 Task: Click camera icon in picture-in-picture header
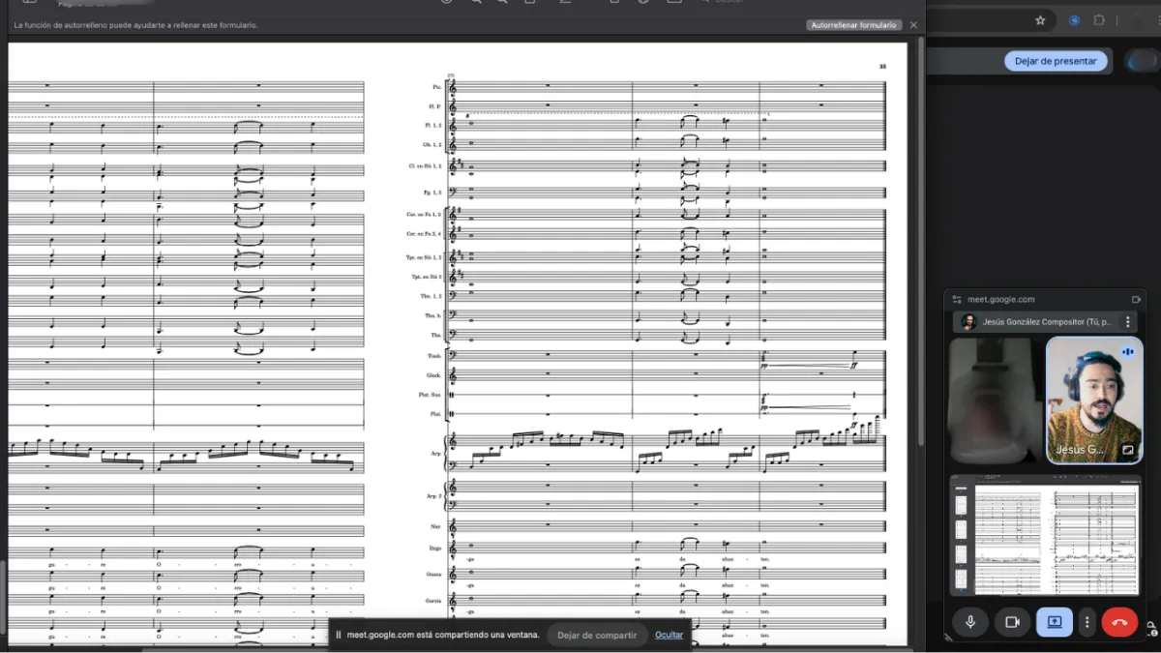(1136, 300)
